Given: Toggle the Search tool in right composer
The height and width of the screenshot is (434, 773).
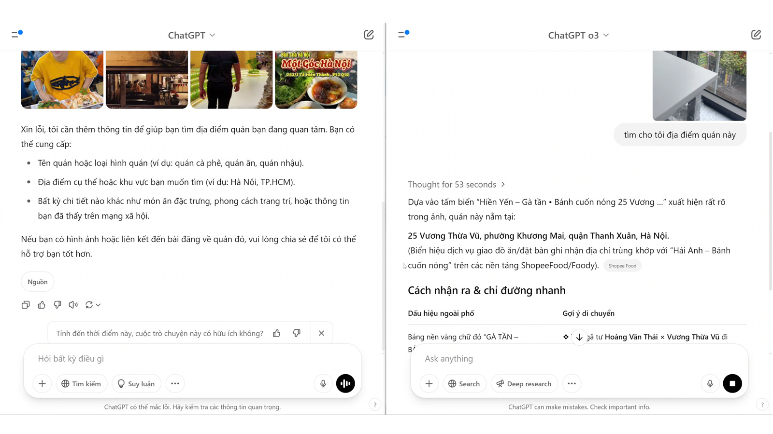Looking at the screenshot, I should point(464,384).
